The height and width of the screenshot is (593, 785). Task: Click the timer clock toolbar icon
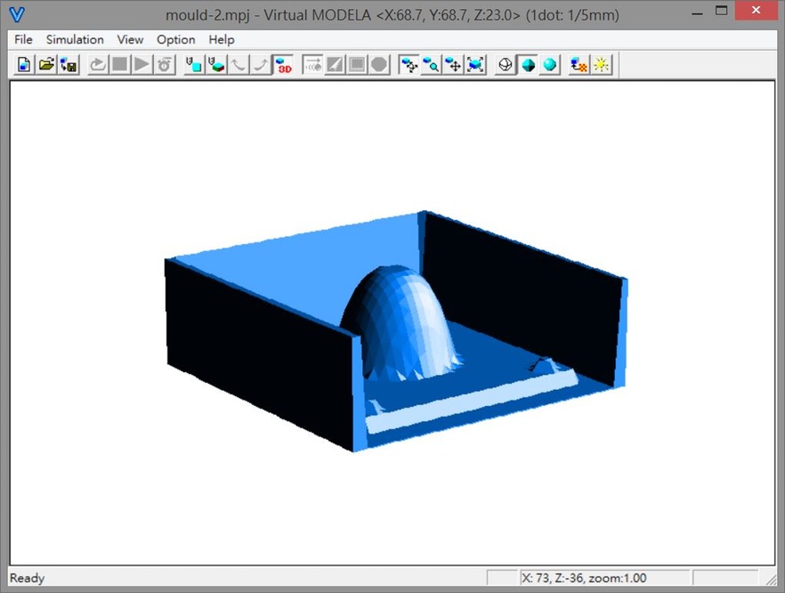point(164,65)
